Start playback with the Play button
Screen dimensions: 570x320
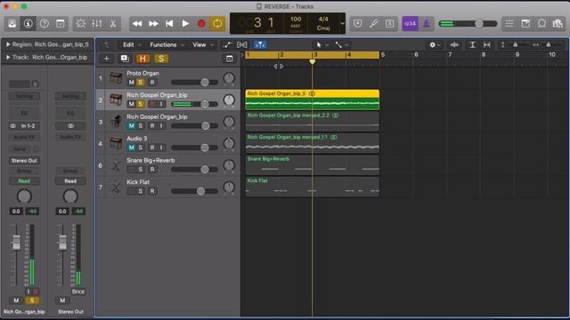tap(185, 24)
